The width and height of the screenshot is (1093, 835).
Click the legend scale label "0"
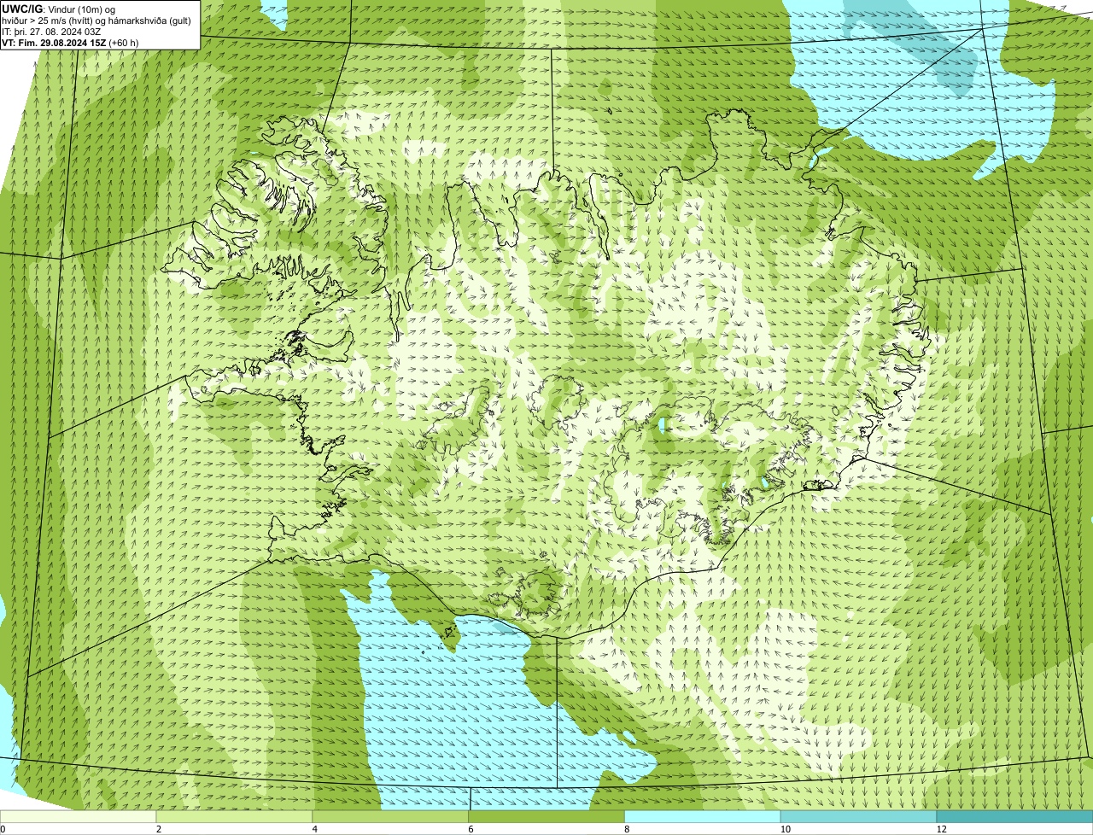coord(3,829)
